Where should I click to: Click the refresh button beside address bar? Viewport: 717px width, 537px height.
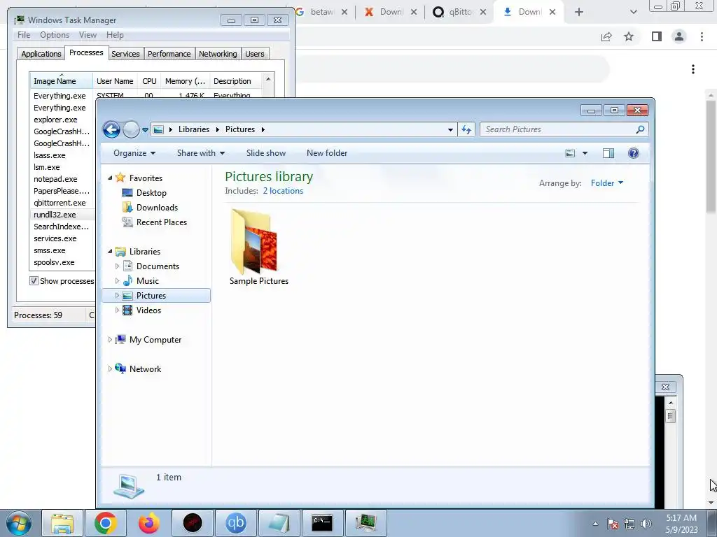(x=466, y=129)
